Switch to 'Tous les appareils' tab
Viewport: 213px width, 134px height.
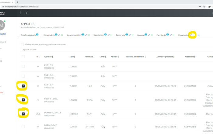(x=28, y=35)
